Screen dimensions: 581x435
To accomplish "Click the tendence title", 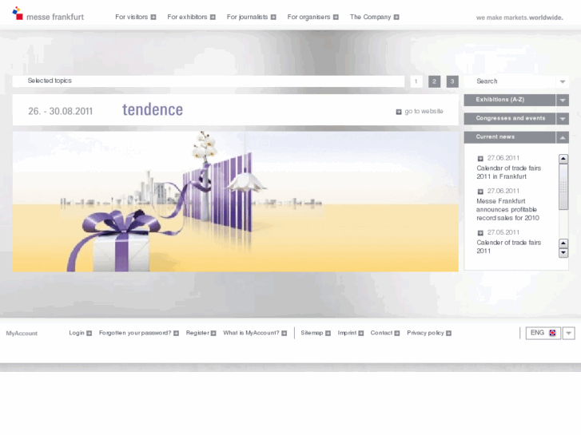I will pyautogui.click(x=153, y=109).
